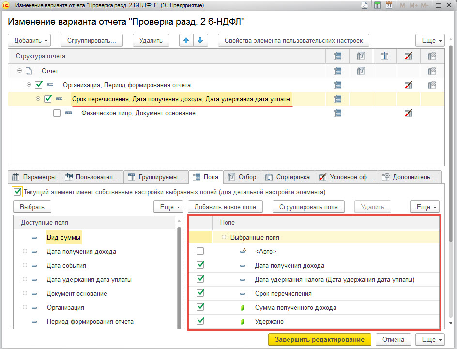This screenshot has width=457, height=349.
Task: Click selected fields icon in Срок перечисления row
Action: pyautogui.click(x=337, y=99)
